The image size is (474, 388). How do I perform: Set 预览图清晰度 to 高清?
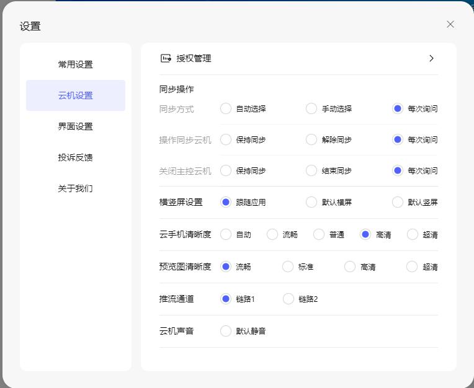[x=350, y=267]
